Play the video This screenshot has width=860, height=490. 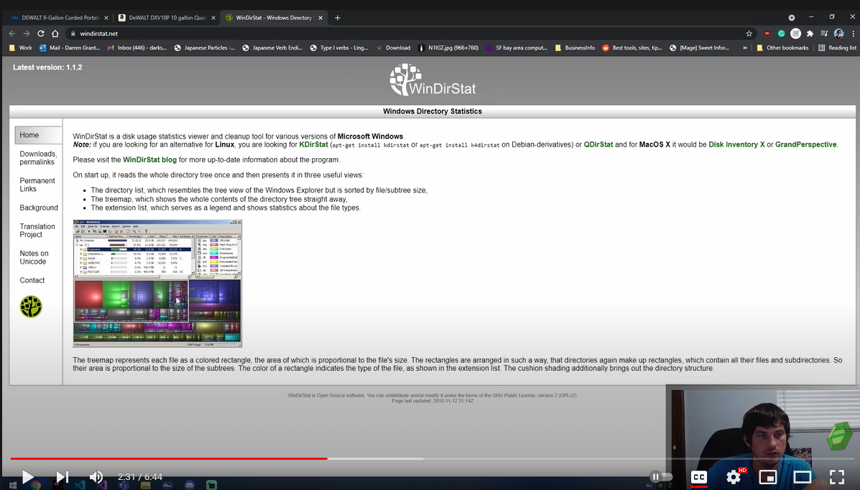tap(28, 477)
